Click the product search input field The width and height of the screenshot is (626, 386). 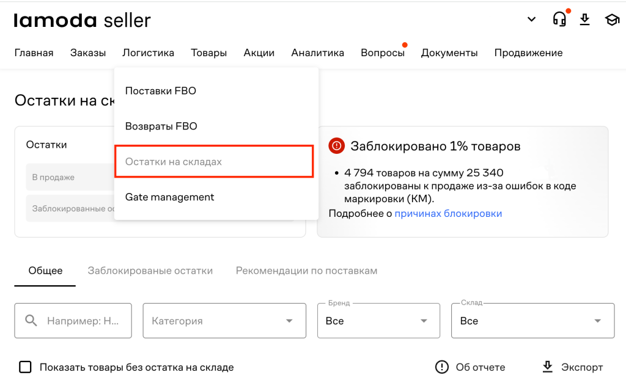point(73,321)
